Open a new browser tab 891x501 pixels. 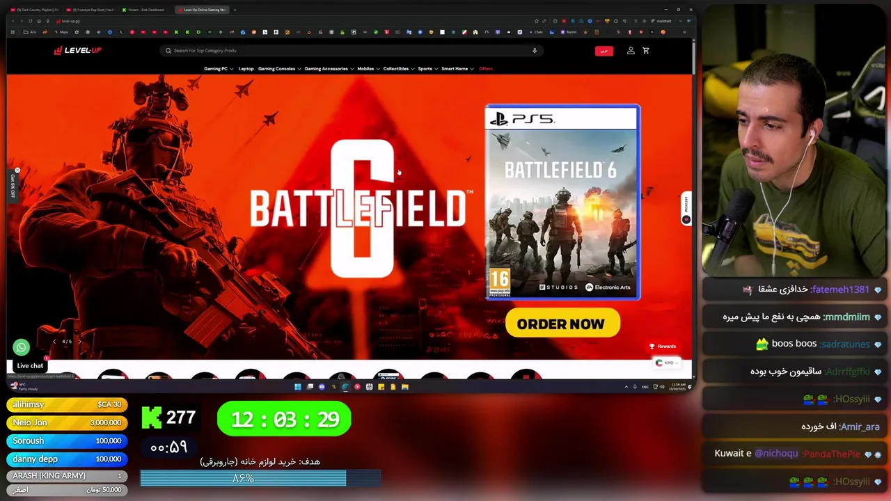235,10
